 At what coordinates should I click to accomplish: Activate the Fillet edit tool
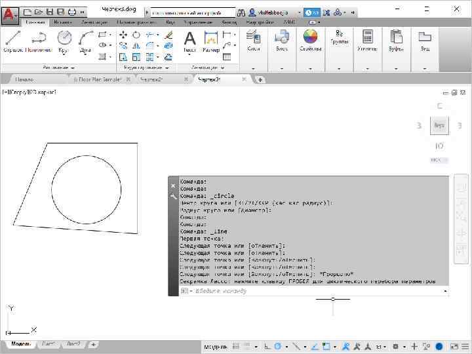pyautogui.click(x=149, y=45)
